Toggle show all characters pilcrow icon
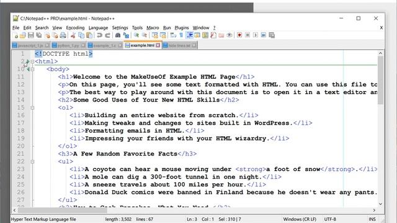397x223 pixels. tap(181, 35)
